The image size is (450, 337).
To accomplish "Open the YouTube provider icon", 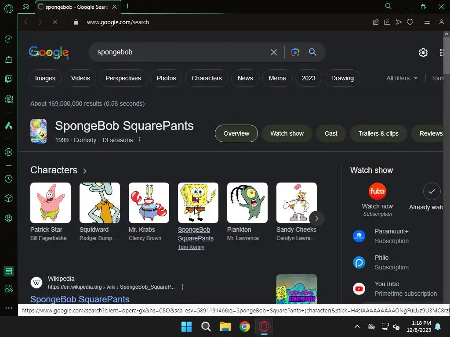I will [359, 289].
